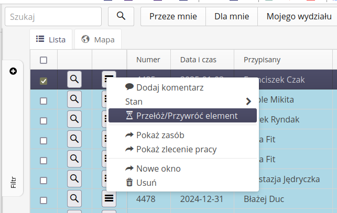Open details magnifier for row 4478
The image size is (337, 213).
74,199
